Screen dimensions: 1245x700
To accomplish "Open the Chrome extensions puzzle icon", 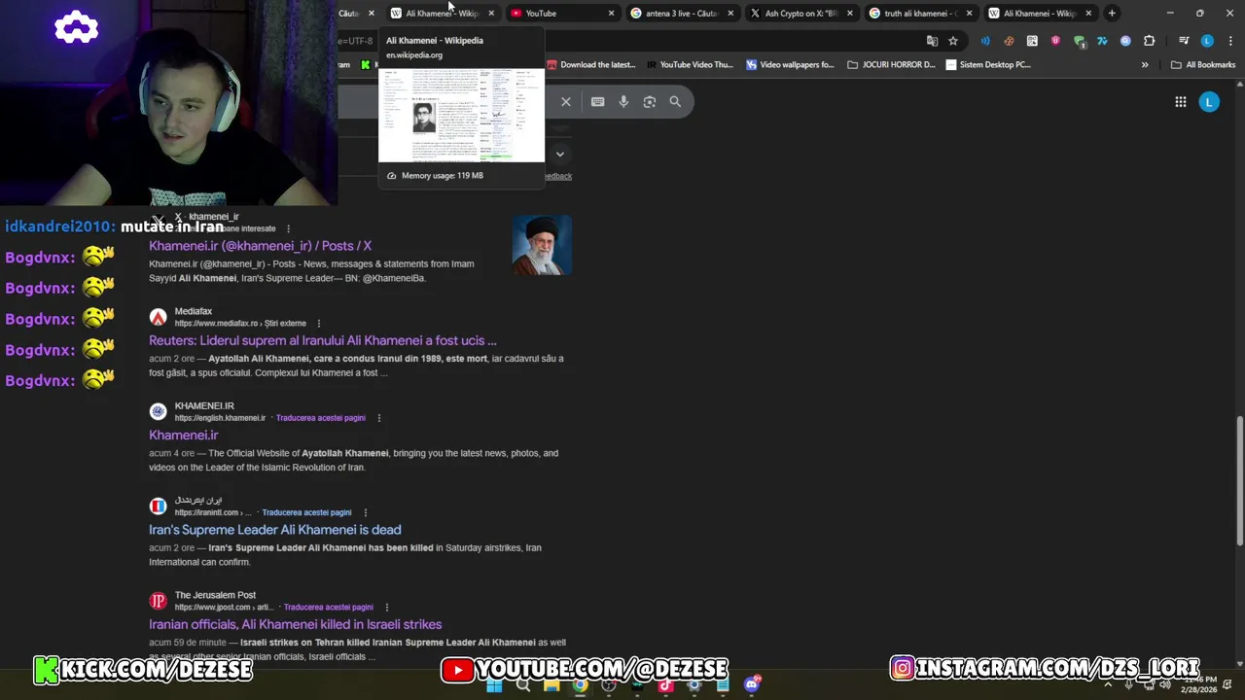I will point(1150,41).
